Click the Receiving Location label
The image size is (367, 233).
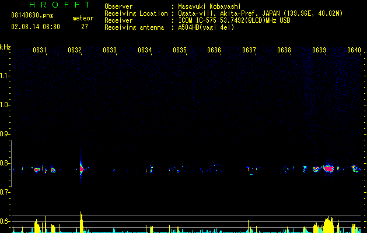136,13
